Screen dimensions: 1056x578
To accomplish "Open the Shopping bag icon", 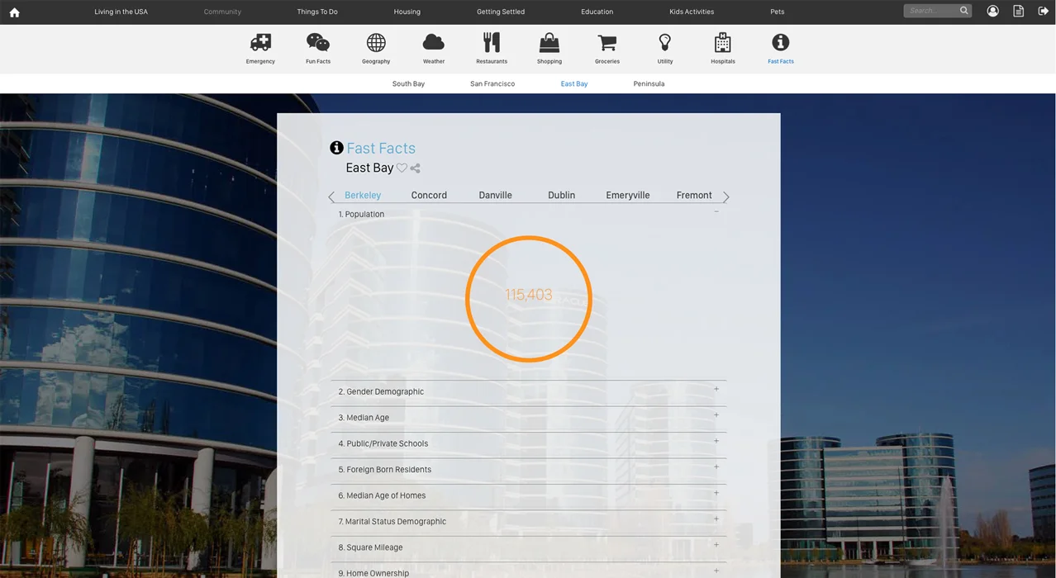I will click(549, 43).
